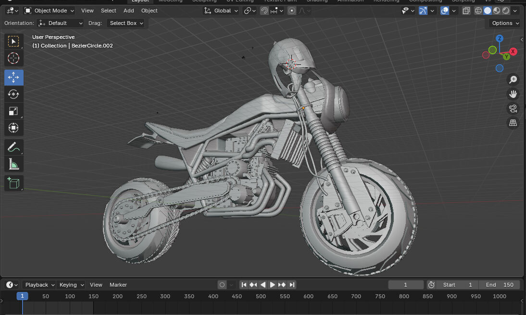The image size is (526, 315).
Task: Click the current frame number field
Action: point(406,285)
